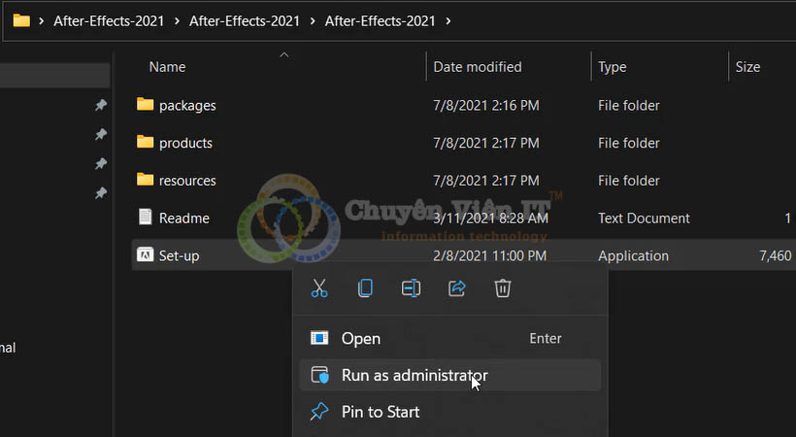
Task: Click the pushpin icon for Pin to Start
Action: pyautogui.click(x=319, y=411)
